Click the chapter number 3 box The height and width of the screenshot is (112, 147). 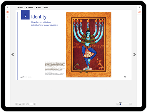25,15
